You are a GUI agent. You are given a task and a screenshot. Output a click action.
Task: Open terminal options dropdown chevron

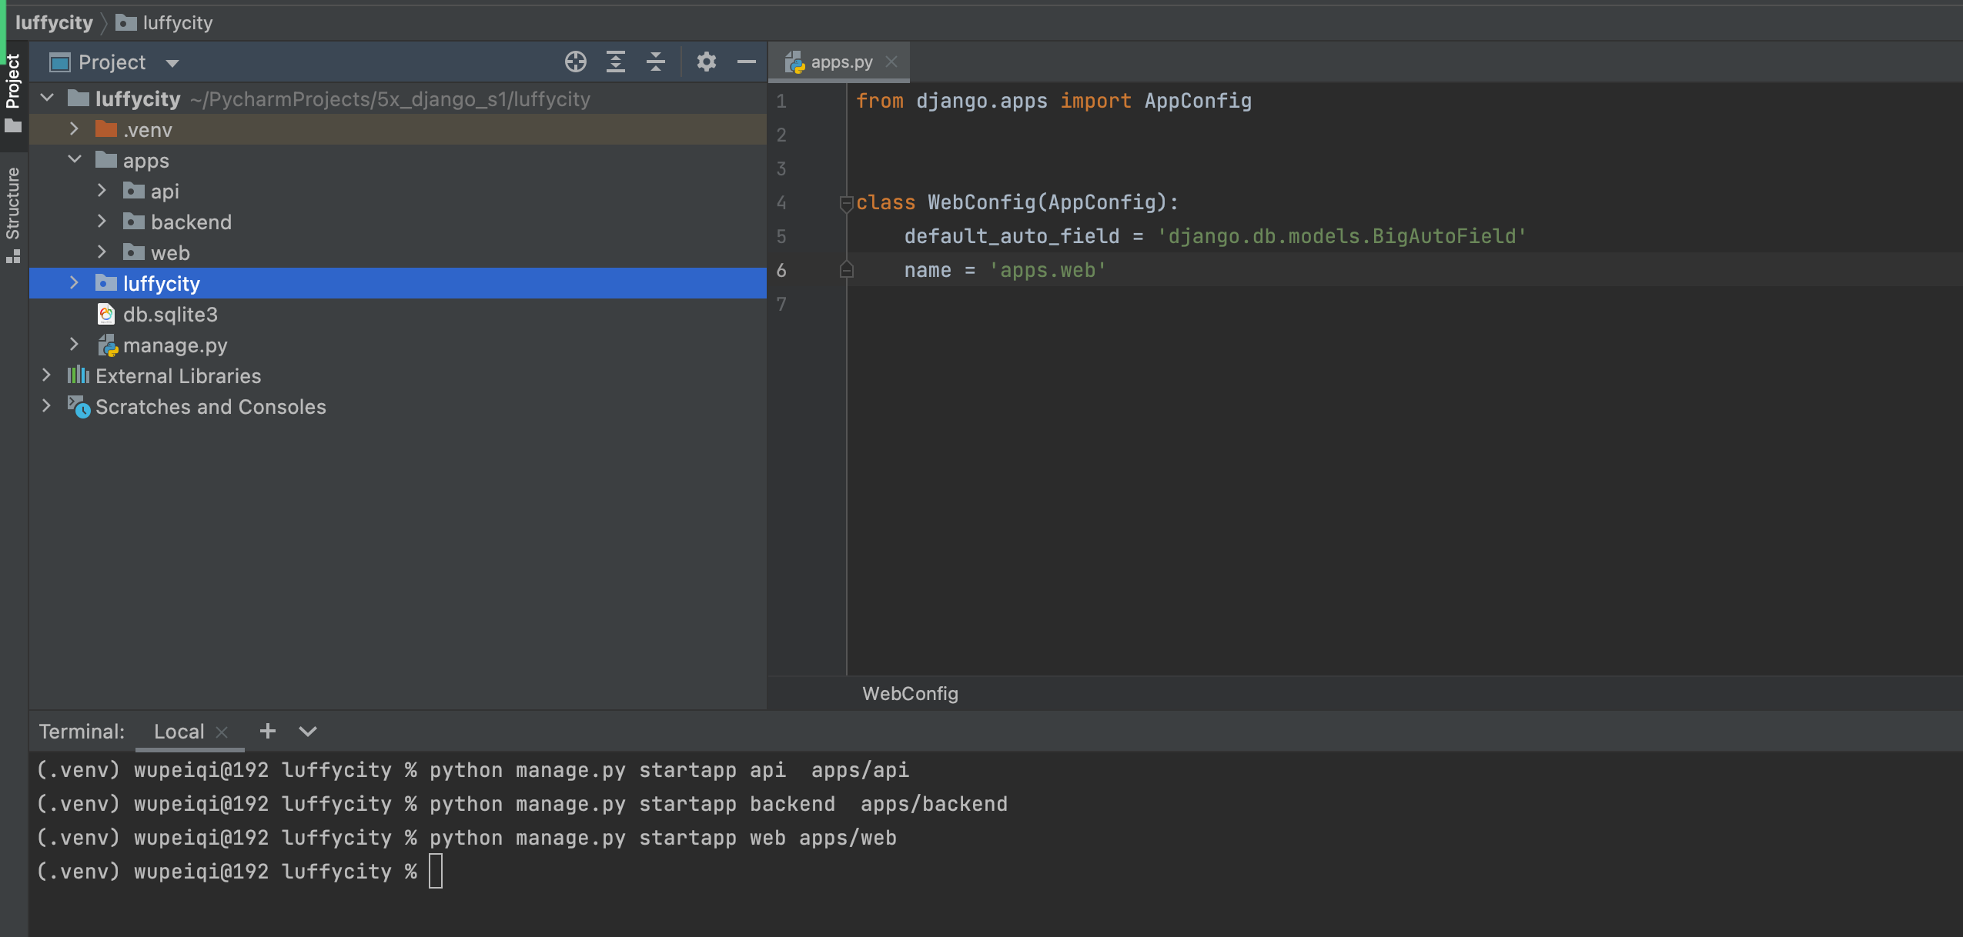click(308, 731)
